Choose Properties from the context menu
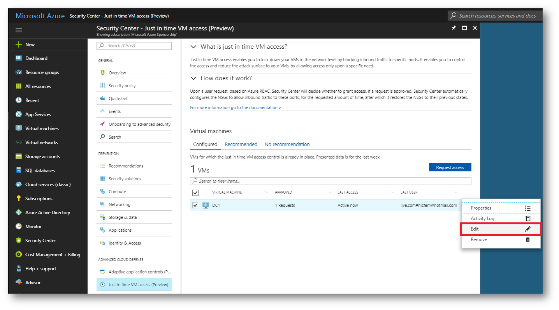 coord(501,208)
